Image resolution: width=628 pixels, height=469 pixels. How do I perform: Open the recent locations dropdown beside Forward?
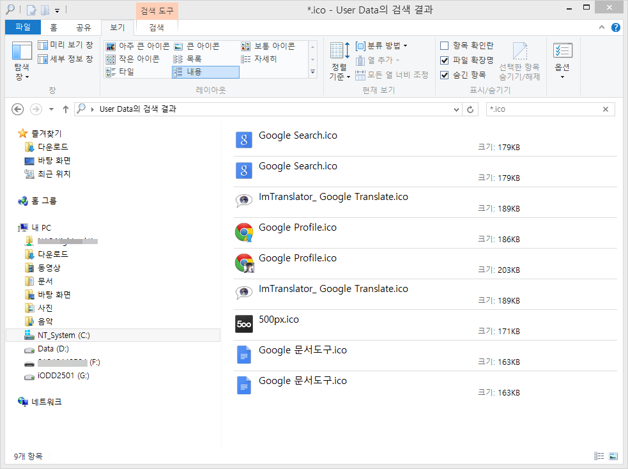[x=51, y=109]
